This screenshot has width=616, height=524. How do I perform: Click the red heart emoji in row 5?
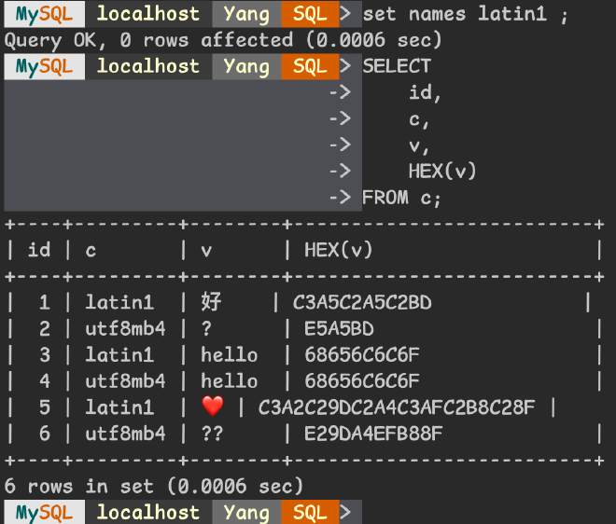click(213, 407)
